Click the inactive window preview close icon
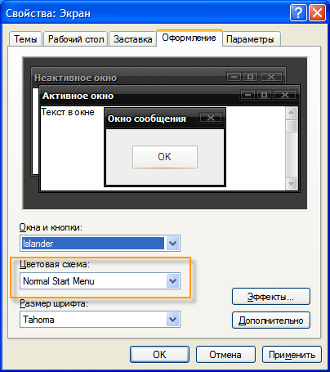This screenshot has width=330, height=372. 271,77
